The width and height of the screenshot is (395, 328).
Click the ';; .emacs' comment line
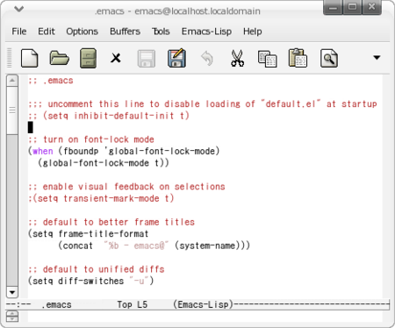51,81
